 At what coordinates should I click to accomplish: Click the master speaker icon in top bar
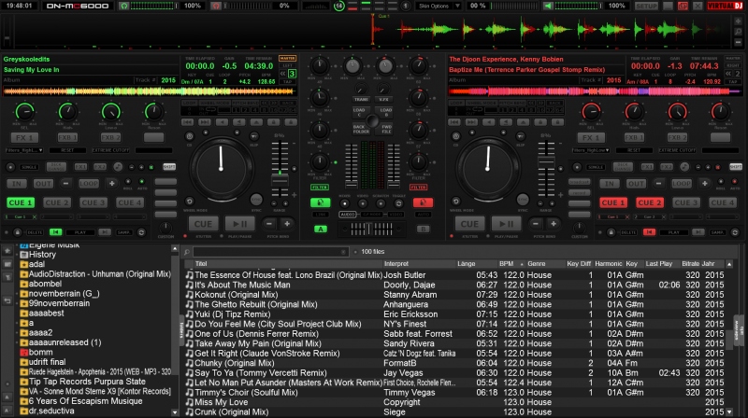click(x=548, y=7)
